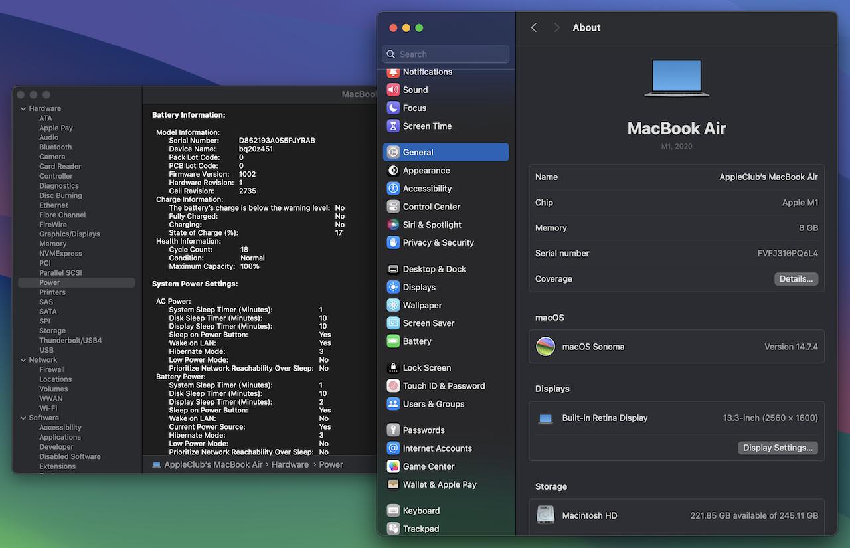The image size is (850, 548).
Task: Click the Built-in Retina Display icon
Action: point(546,418)
